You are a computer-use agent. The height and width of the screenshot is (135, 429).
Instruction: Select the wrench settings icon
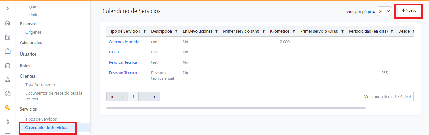8,108
